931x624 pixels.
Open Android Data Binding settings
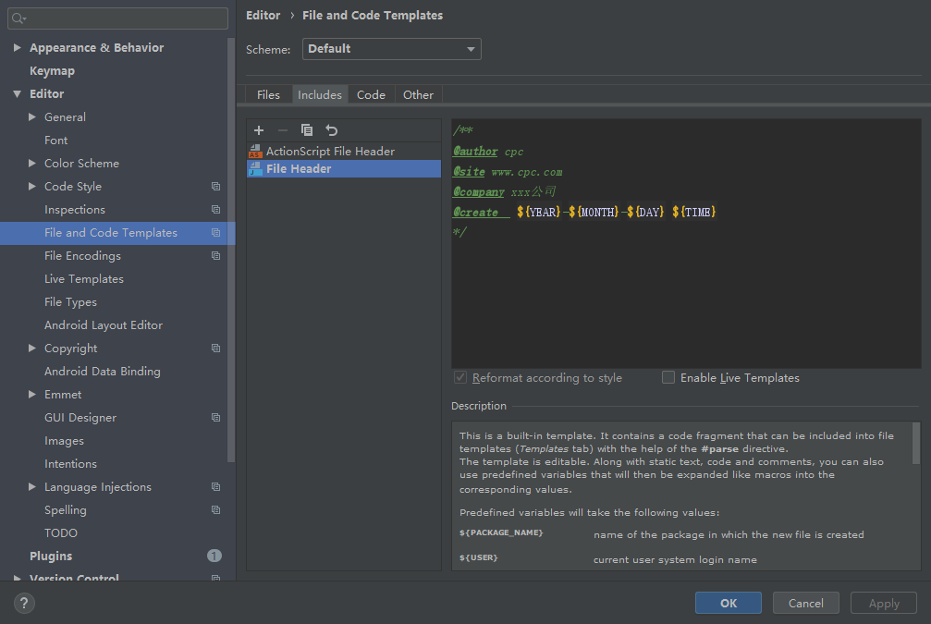102,372
